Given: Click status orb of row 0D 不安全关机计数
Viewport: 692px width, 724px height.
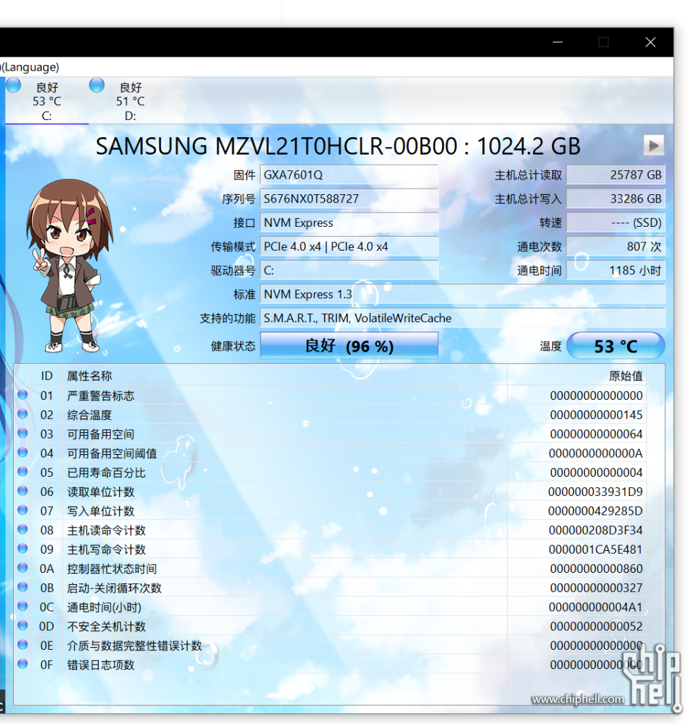Looking at the screenshot, I should (x=23, y=626).
